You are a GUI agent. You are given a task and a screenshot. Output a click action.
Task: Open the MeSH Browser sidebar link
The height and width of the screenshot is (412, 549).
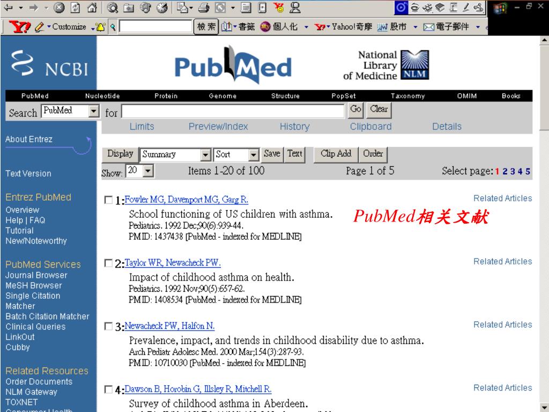pos(34,285)
